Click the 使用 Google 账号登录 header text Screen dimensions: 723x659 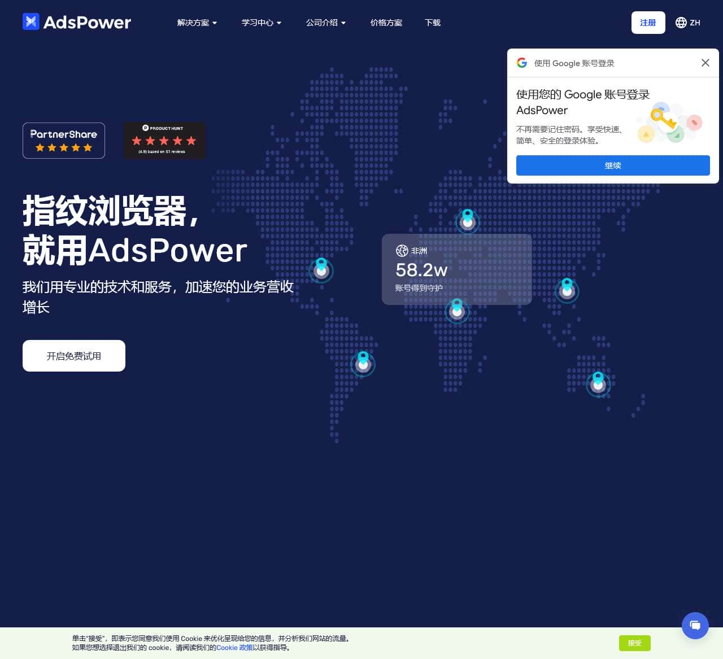click(x=574, y=63)
